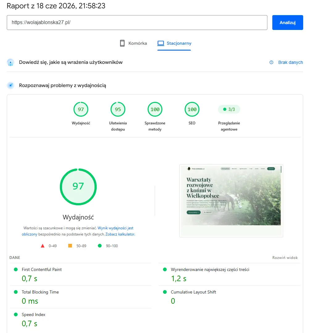Select the Sprawdzone metody 100 score gauge
The image size is (318, 333).
tap(155, 109)
